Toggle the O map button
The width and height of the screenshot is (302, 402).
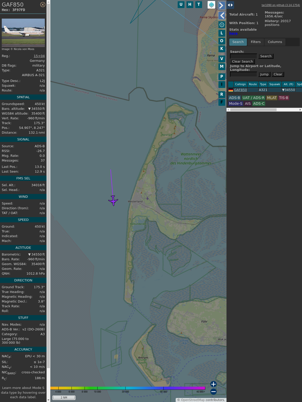point(222,41)
